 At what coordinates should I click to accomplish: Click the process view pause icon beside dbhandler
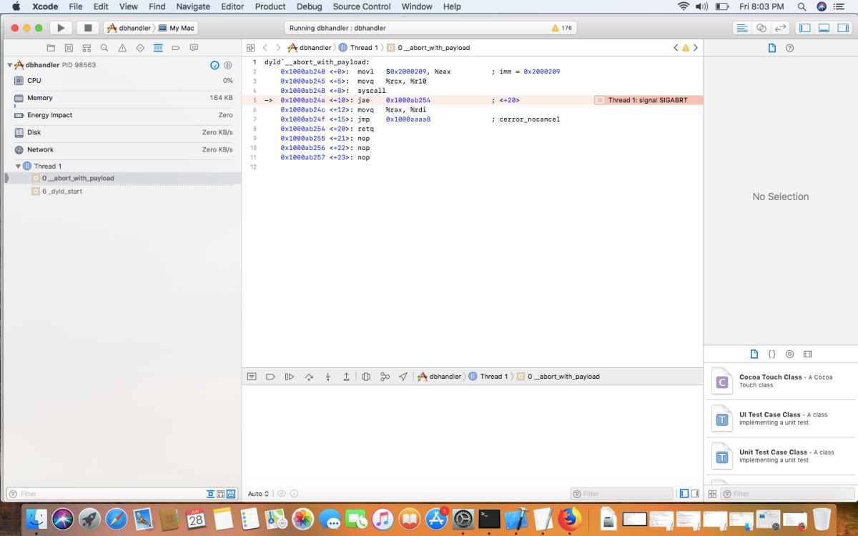tap(228, 65)
